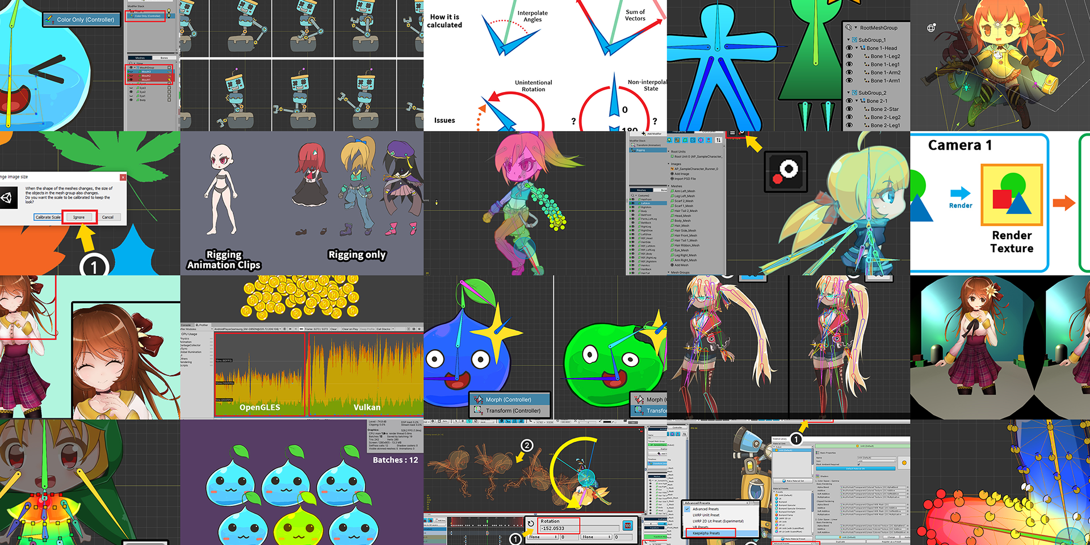This screenshot has width=1090, height=545.
Task: Click the Import PSD File icon
Action: click(x=672, y=179)
